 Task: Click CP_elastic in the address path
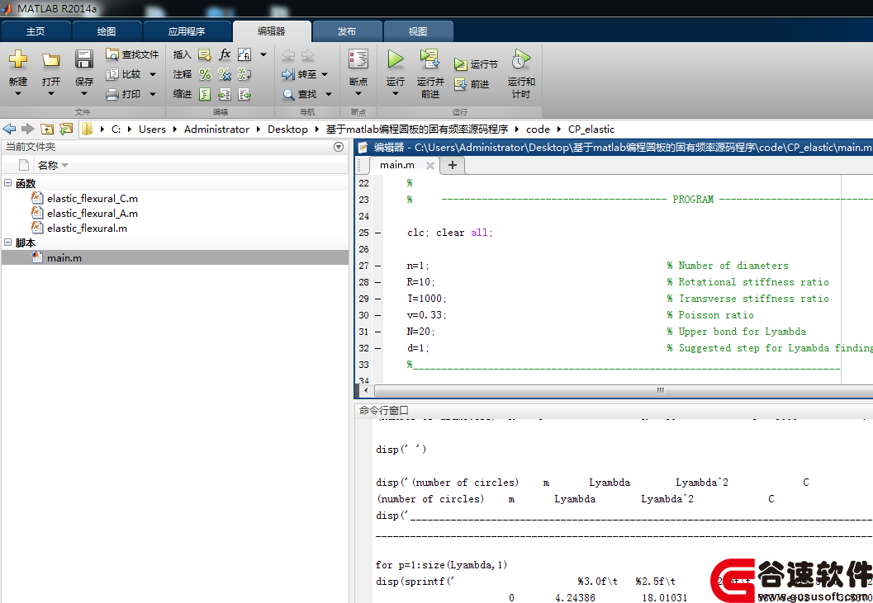(x=591, y=129)
